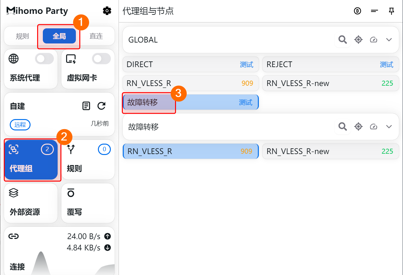Viewport: 403px width, 275px height.
Task: Select RN_VLESS_R-new node in 故障转移 group
Action: [330, 152]
